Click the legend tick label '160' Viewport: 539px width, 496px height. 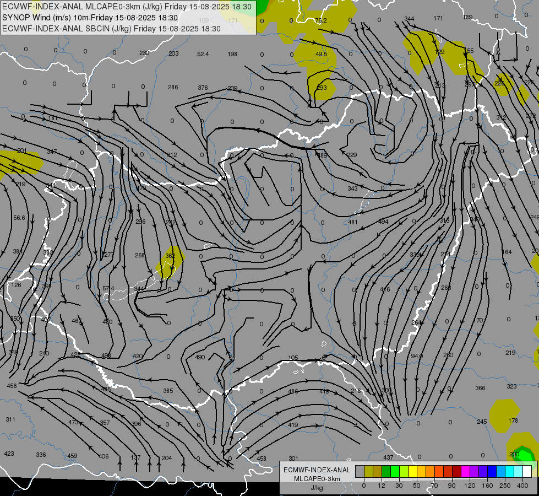pos(487,486)
